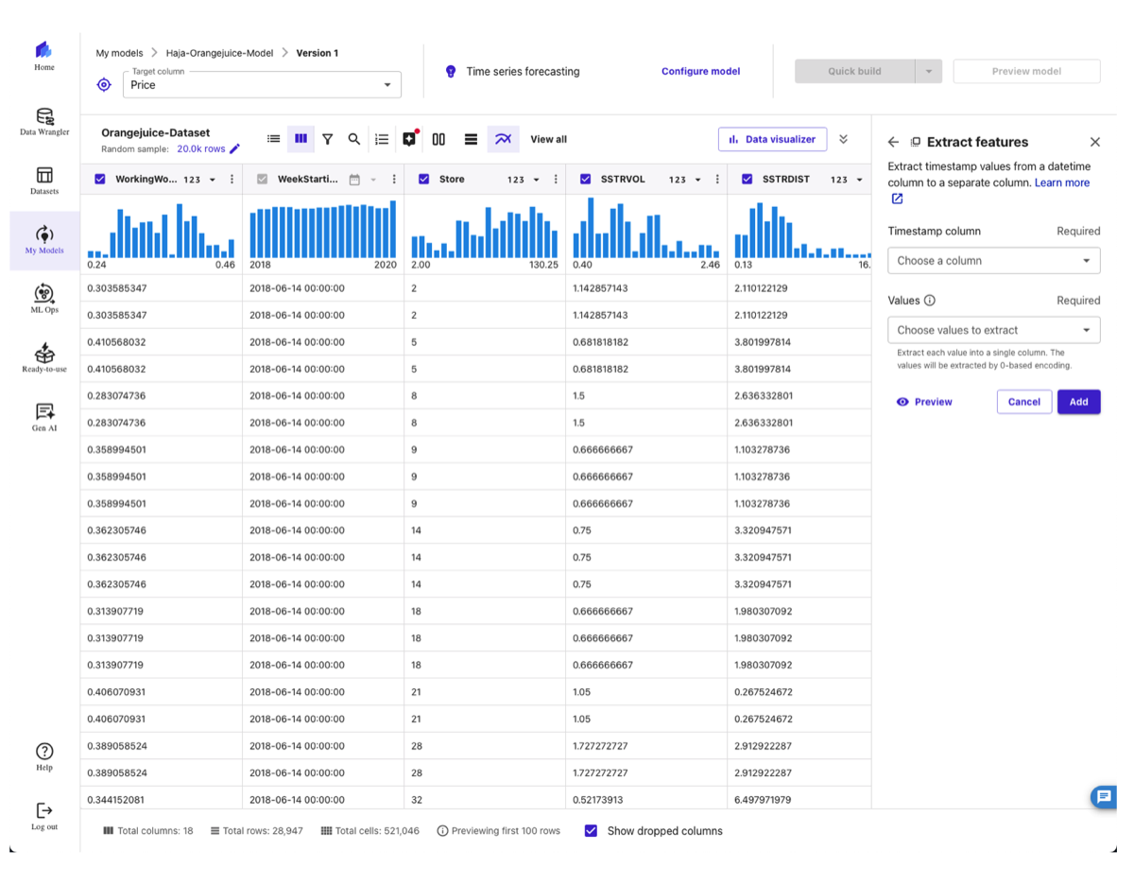
Task: Uncheck the SSTRVOL column checkbox
Action: (585, 179)
